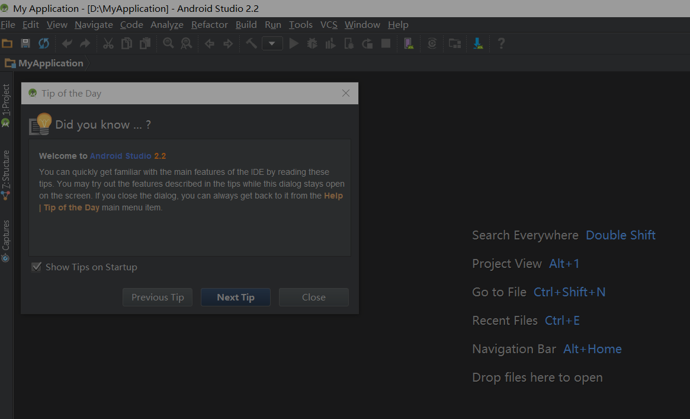The height and width of the screenshot is (419, 690).
Task: Open the AVD Manager icon
Action: pos(409,44)
